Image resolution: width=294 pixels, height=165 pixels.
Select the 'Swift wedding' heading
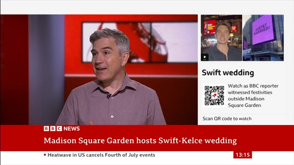pos(228,73)
